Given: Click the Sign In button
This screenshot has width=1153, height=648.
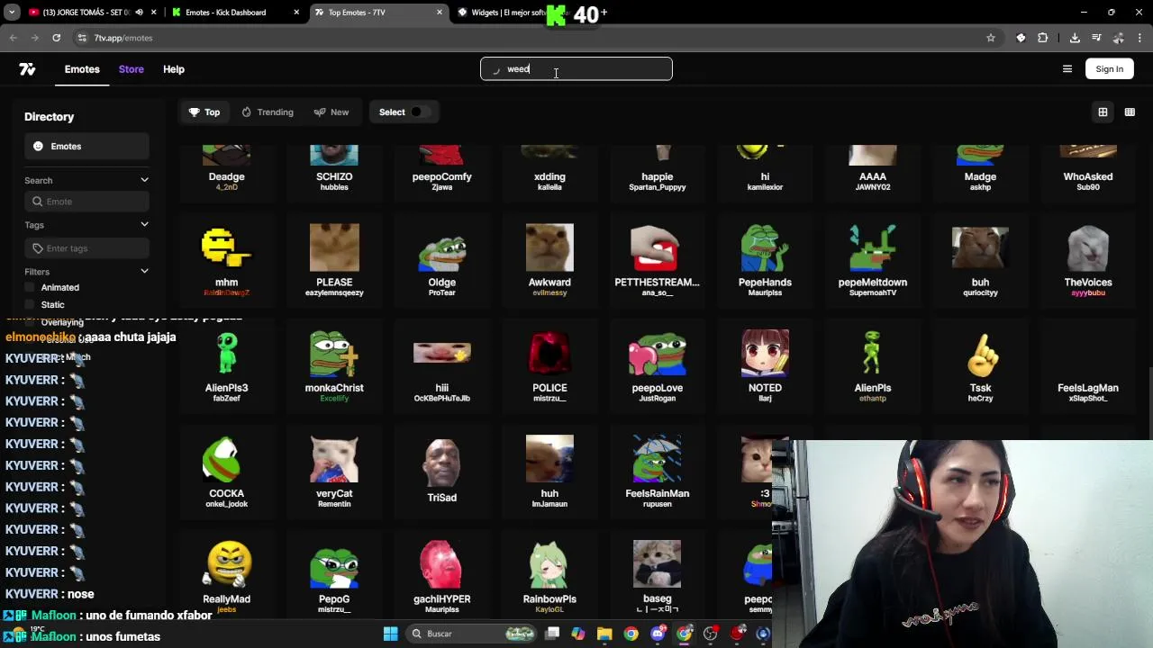Looking at the screenshot, I should (x=1109, y=69).
